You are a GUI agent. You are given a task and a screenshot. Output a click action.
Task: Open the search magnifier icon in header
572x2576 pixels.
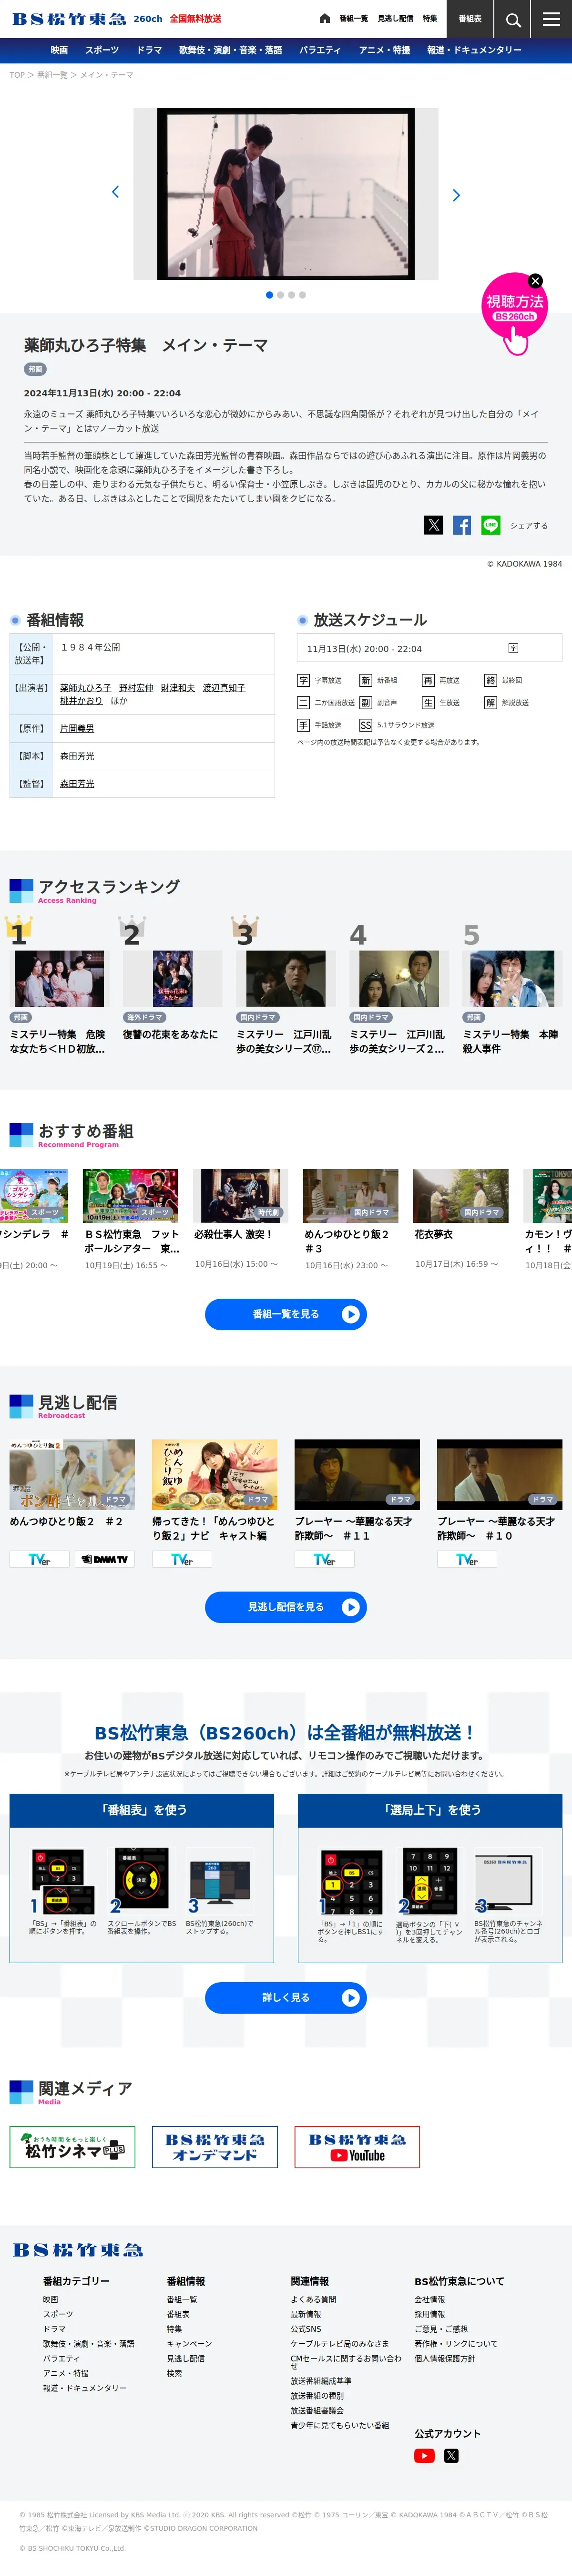(513, 19)
